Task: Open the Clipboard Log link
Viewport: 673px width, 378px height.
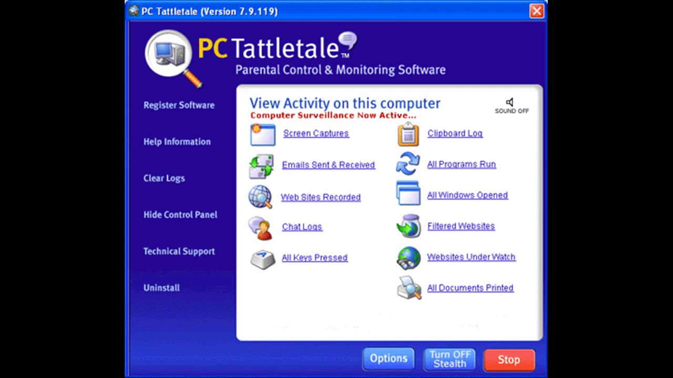Action: pos(455,133)
